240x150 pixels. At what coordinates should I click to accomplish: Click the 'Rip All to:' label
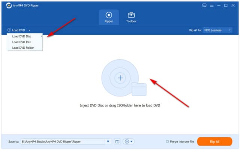[x=195, y=30]
